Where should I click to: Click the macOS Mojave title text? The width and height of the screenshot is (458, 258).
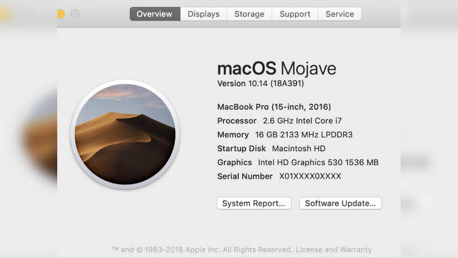[x=277, y=69]
